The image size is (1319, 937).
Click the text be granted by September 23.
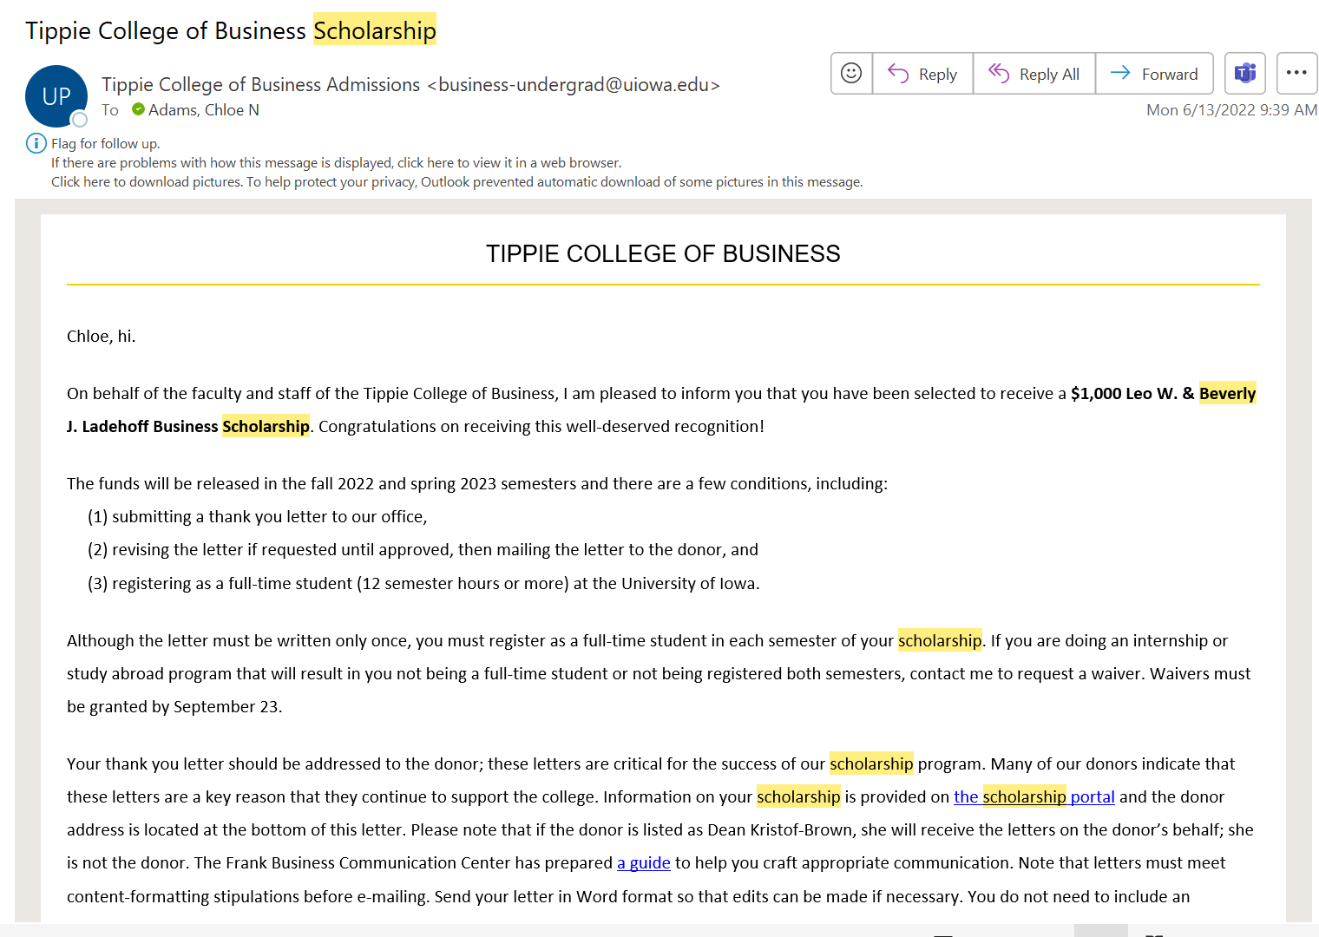tap(174, 706)
